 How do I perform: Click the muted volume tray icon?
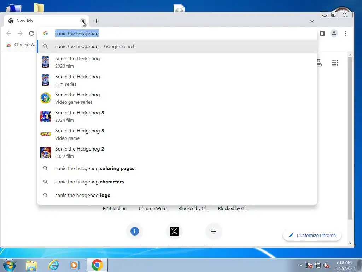326,266
